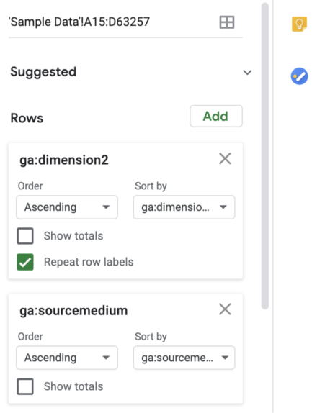Click the select data range grid icon
Image resolution: width=312 pixels, height=413 pixels.
(227, 22)
